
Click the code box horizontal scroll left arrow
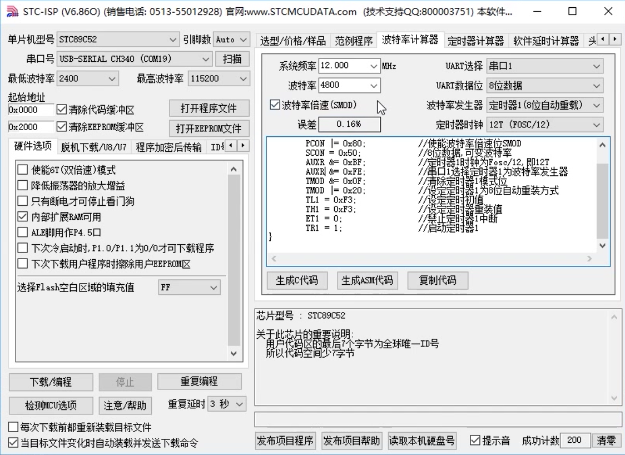274,259
